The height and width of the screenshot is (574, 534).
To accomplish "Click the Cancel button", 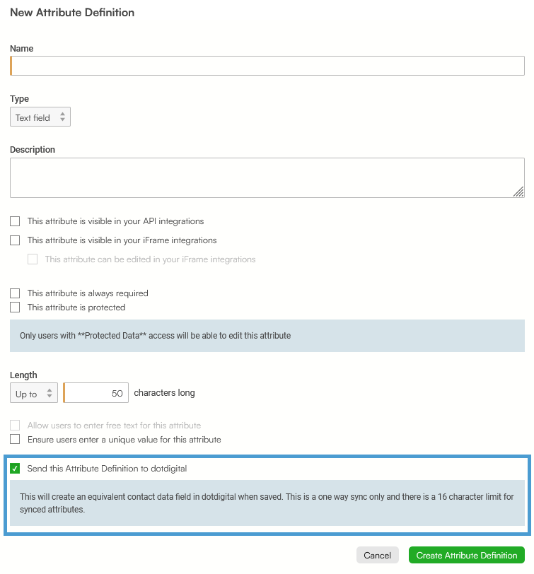I will (x=377, y=556).
